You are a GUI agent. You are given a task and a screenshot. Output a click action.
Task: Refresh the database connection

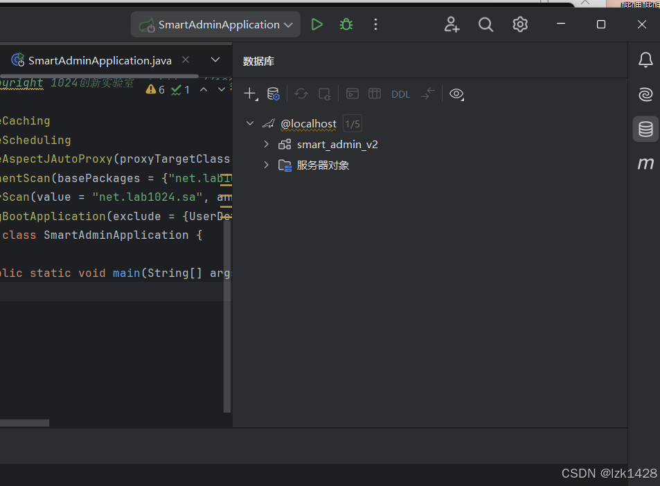301,93
